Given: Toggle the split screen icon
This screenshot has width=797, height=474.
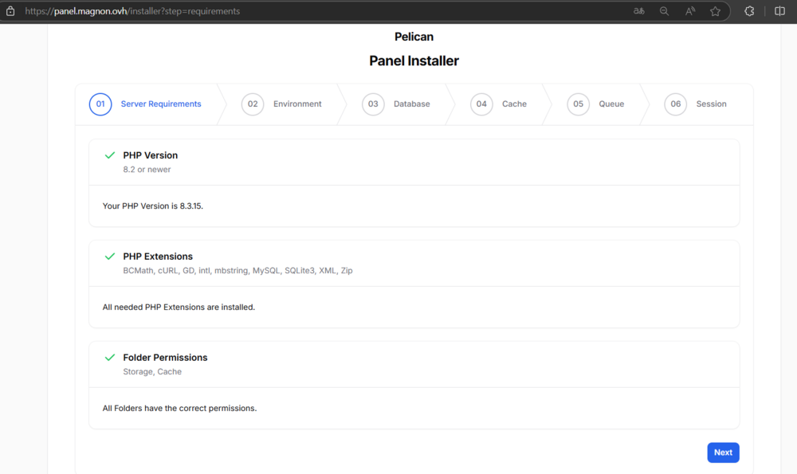Looking at the screenshot, I should pyautogui.click(x=779, y=10).
